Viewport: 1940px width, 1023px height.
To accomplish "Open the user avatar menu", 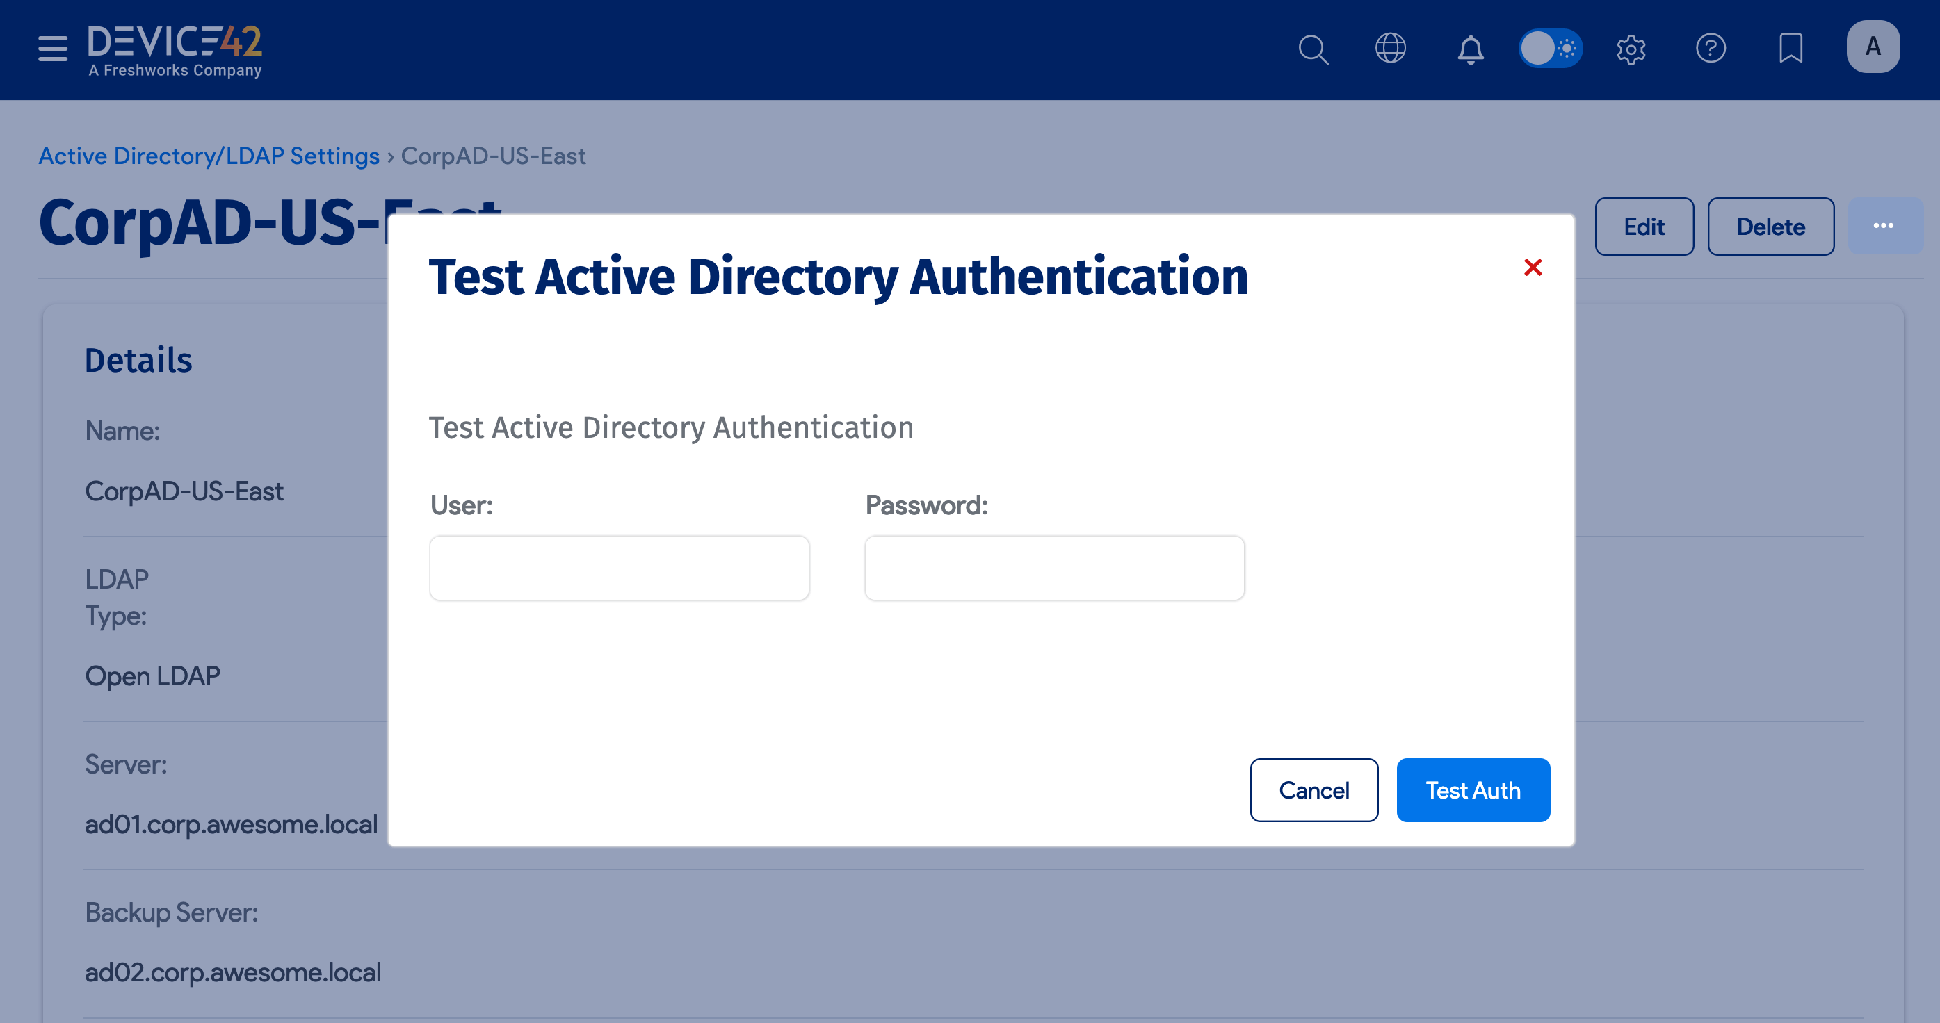I will pyautogui.click(x=1873, y=47).
